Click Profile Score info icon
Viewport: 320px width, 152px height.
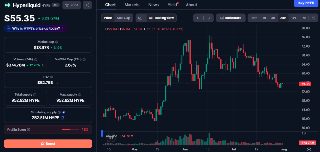point(28,129)
